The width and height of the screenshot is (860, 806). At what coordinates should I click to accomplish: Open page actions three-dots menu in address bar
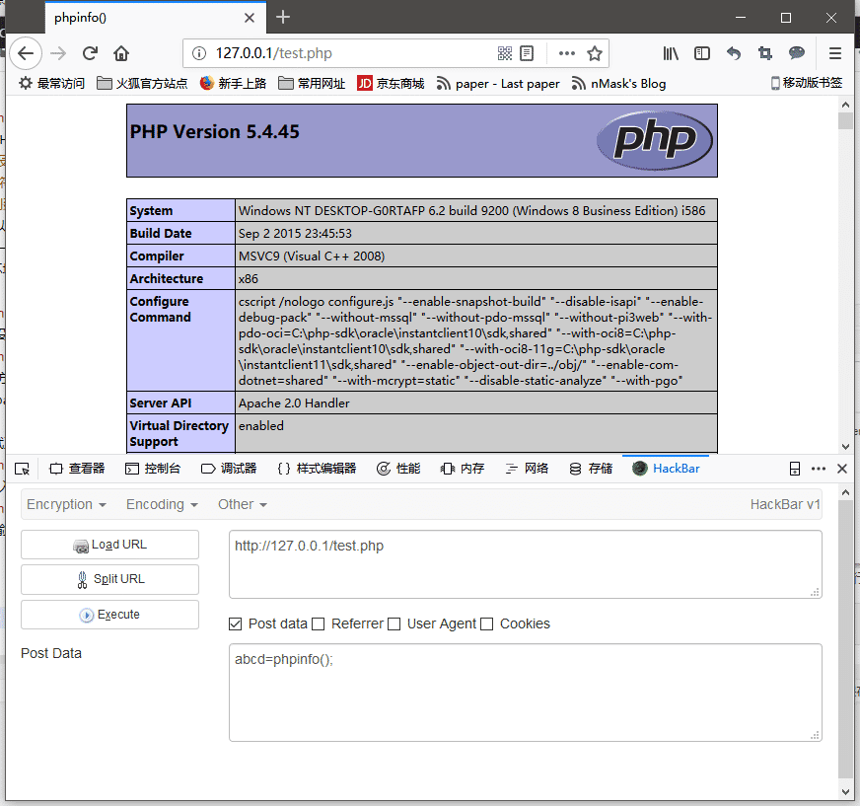point(566,53)
